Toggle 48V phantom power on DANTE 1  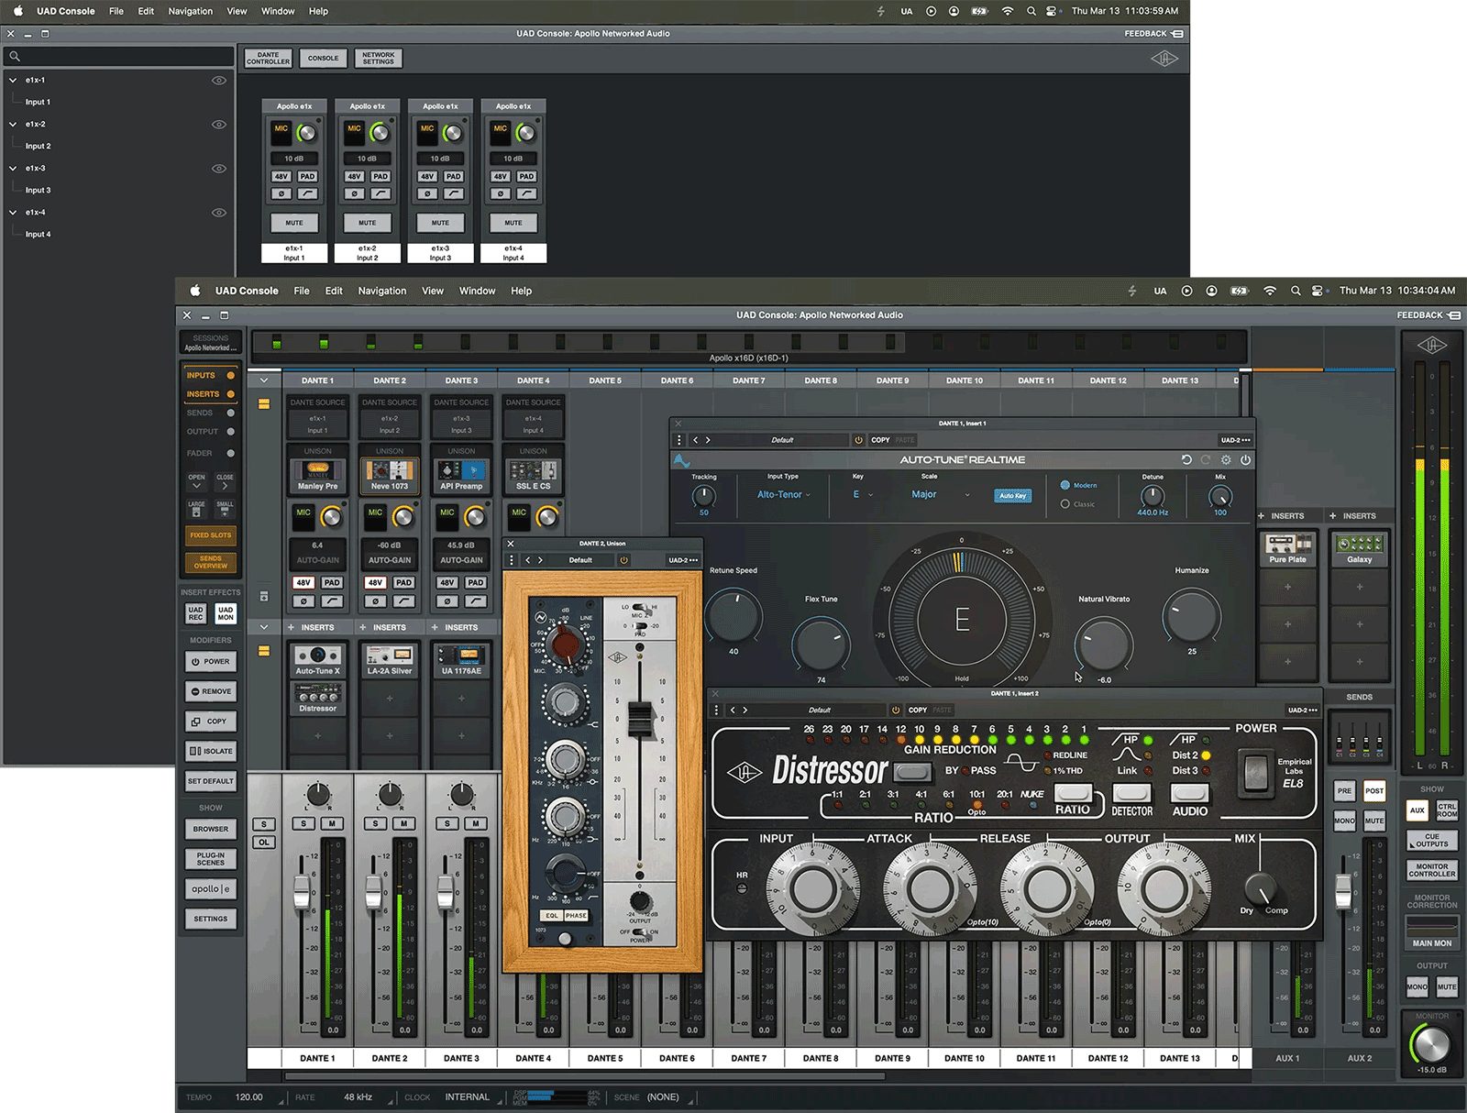click(303, 583)
